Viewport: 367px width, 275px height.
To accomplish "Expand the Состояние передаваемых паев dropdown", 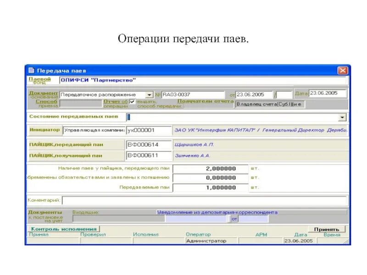I will point(342,117).
